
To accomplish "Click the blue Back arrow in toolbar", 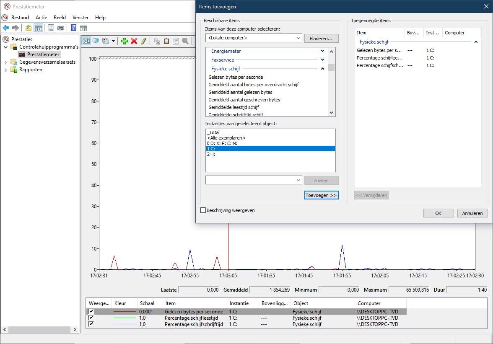I will [6, 28].
